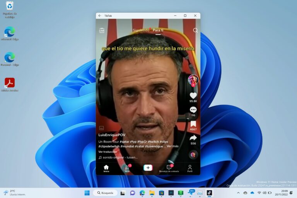Open TikTok taskbar icon

click(209, 193)
